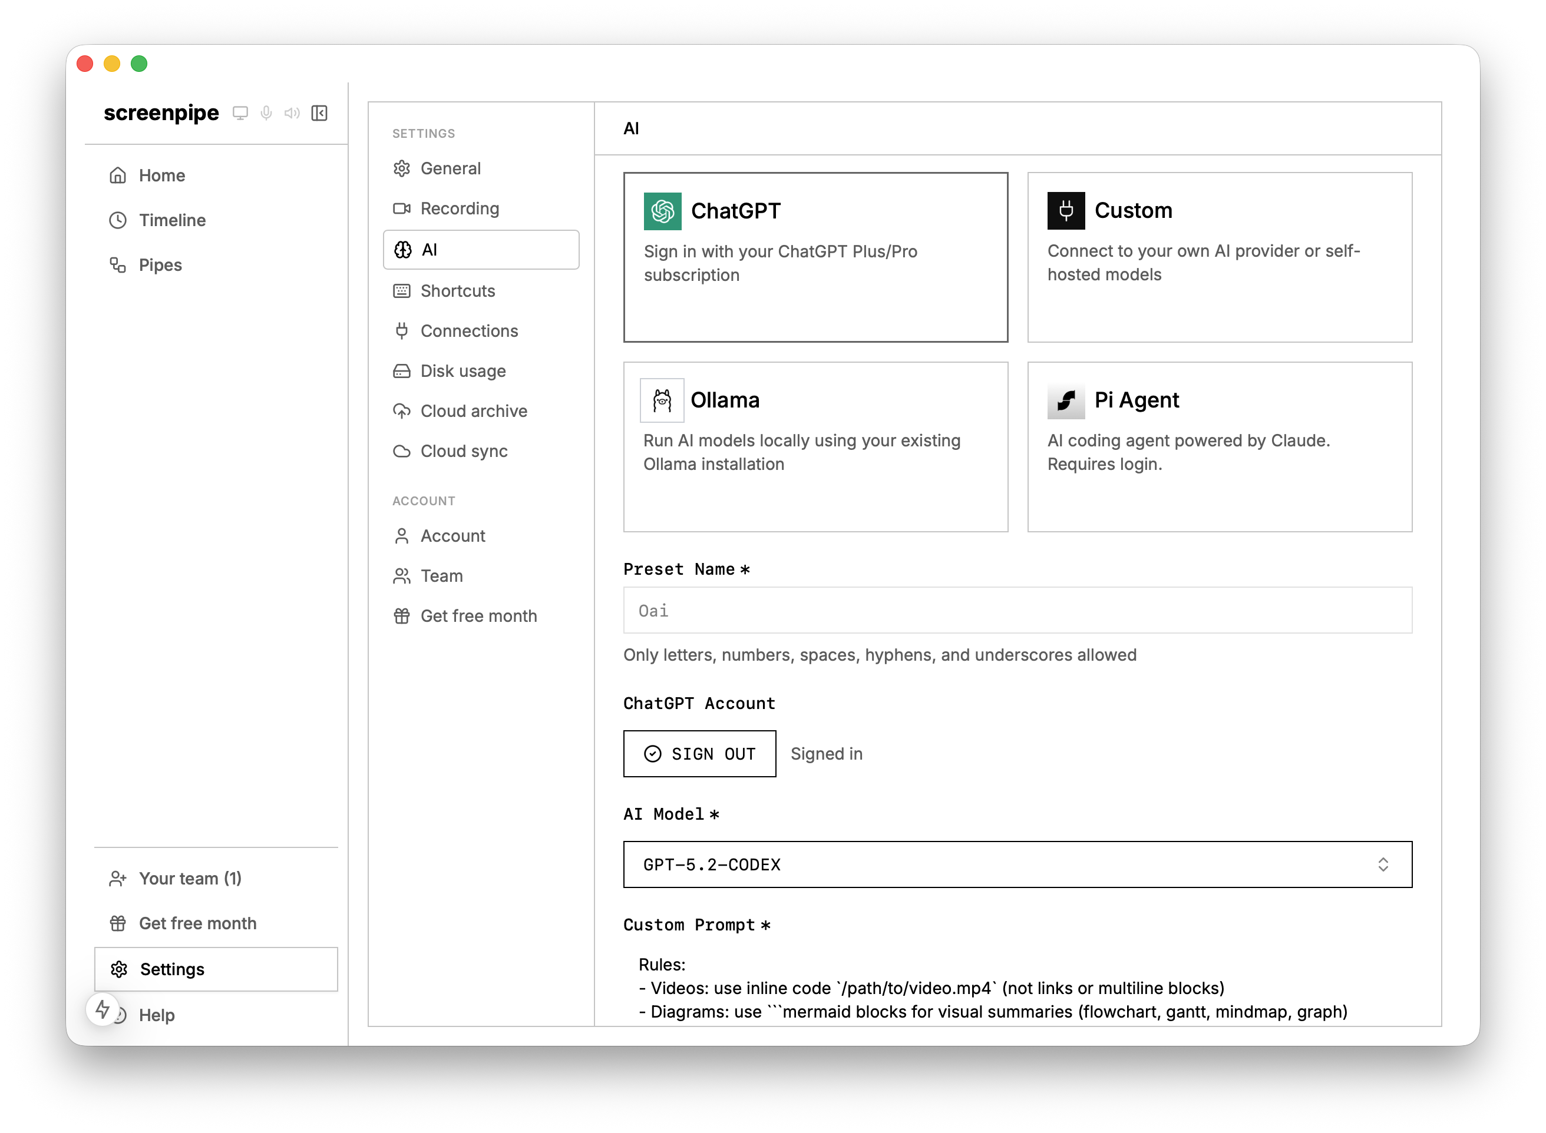The height and width of the screenshot is (1133, 1546).
Task: Click the microphone status icon in header
Action: [266, 113]
